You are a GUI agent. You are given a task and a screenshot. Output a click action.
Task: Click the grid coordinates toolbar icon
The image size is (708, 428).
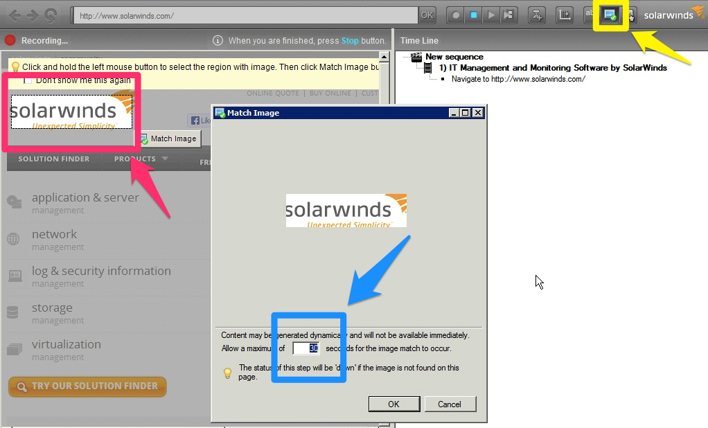coord(565,15)
